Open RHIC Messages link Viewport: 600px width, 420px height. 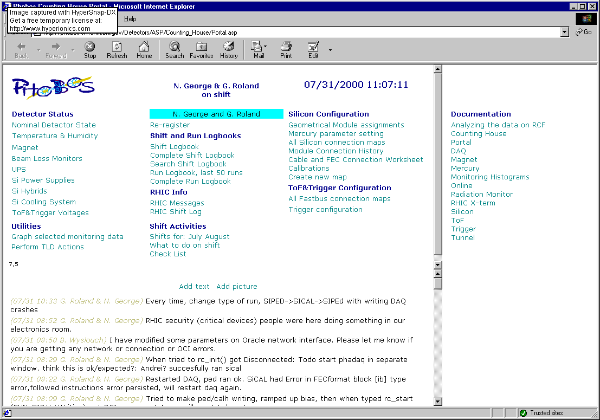coord(177,203)
